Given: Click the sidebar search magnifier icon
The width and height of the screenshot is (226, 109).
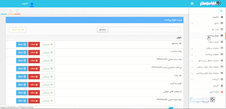Looking at the screenshot, I should (x=221, y=11).
